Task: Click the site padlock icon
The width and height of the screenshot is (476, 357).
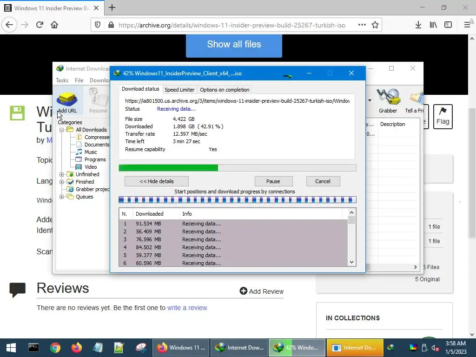Action: pos(111,25)
